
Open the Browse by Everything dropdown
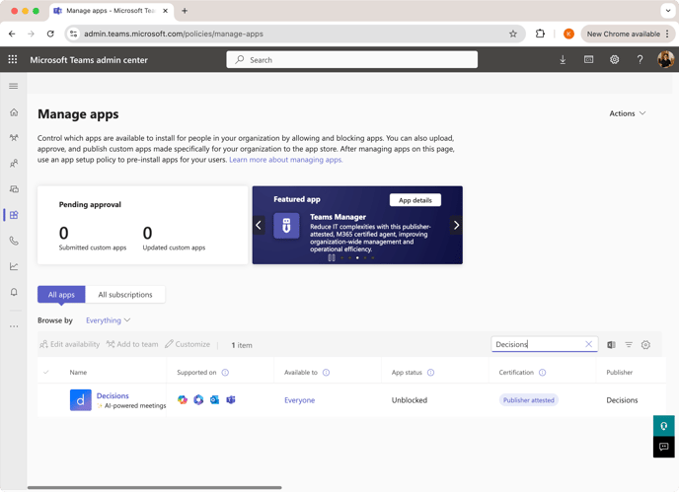click(x=108, y=320)
